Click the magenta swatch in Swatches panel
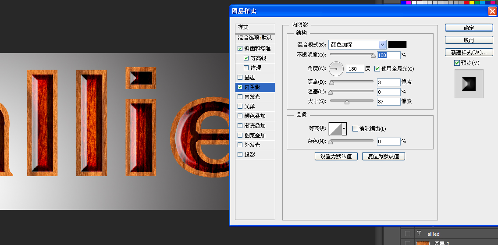 [409, 3]
